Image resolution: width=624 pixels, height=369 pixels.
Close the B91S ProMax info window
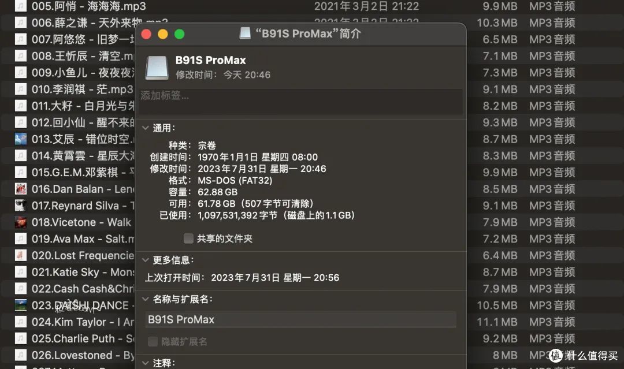146,34
